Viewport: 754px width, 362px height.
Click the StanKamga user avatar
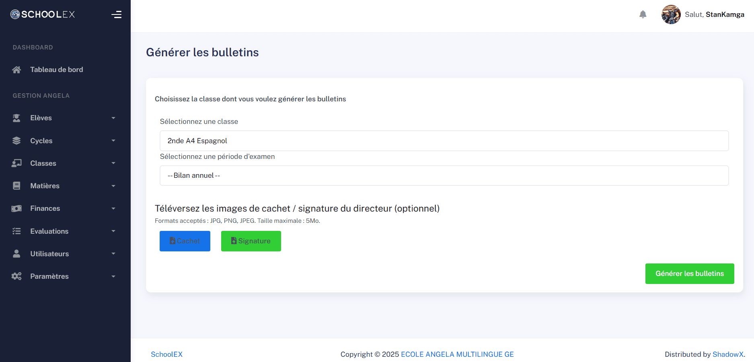click(x=671, y=14)
